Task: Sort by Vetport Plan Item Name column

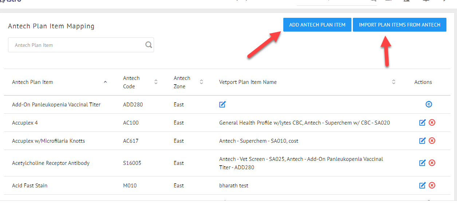Action: point(394,82)
